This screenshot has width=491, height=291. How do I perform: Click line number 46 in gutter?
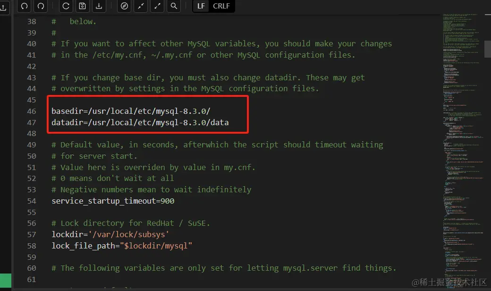coord(32,111)
